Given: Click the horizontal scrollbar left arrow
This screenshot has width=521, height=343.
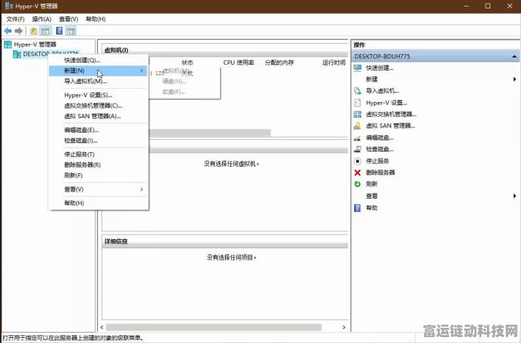Looking at the screenshot, I should [x=101, y=327].
